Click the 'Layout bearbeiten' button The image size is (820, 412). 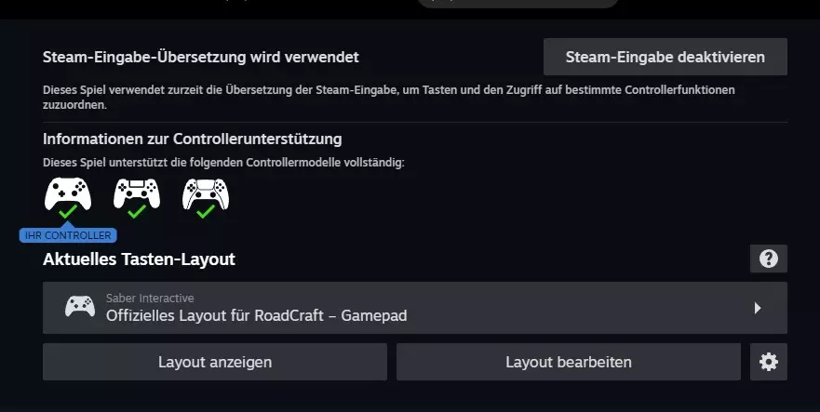[x=569, y=362]
